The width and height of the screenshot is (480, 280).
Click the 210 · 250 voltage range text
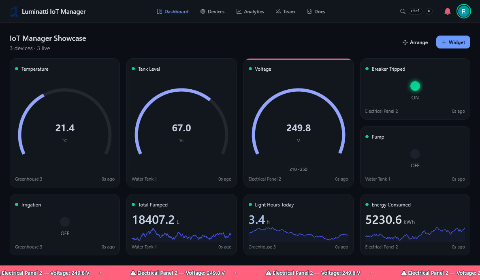(298, 169)
